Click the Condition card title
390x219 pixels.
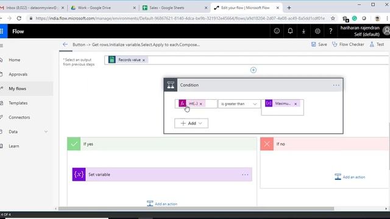click(x=190, y=85)
